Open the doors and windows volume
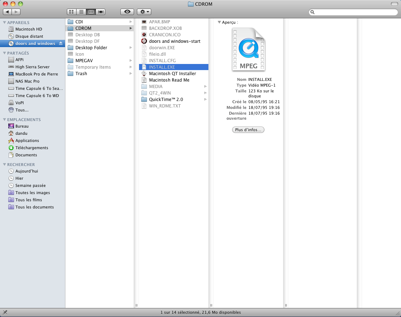401x317 pixels. [32, 43]
